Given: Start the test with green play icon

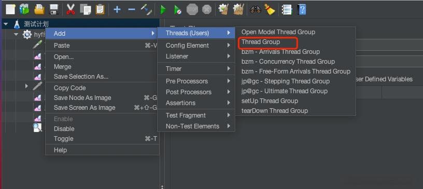Looking at the screenshot, I should (163, 10).
